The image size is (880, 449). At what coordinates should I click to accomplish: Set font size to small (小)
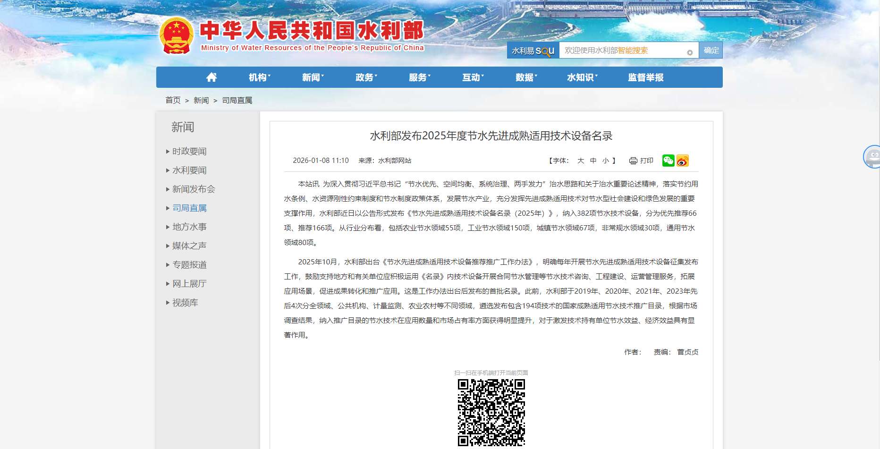pos(605,161)
